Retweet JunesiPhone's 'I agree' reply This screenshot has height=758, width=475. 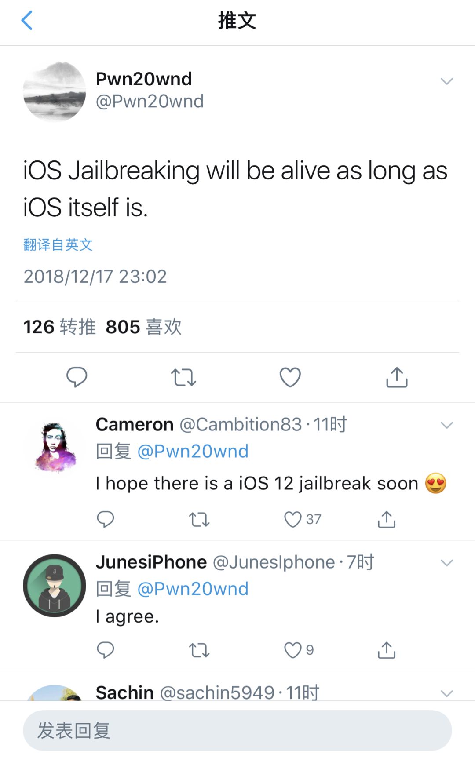(x=199, y=650)
